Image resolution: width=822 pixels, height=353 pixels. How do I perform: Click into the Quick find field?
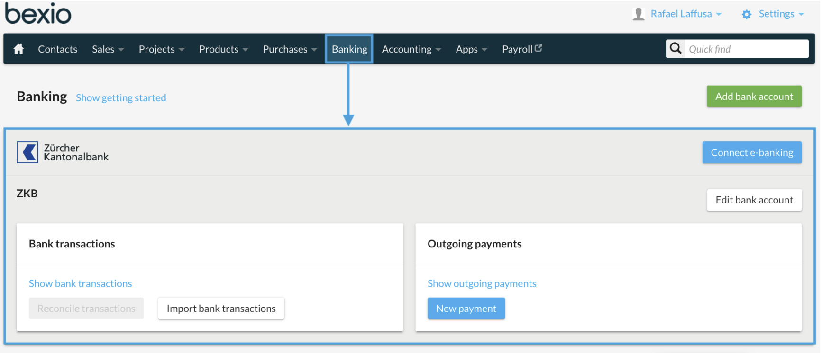(x=746, y=49)
